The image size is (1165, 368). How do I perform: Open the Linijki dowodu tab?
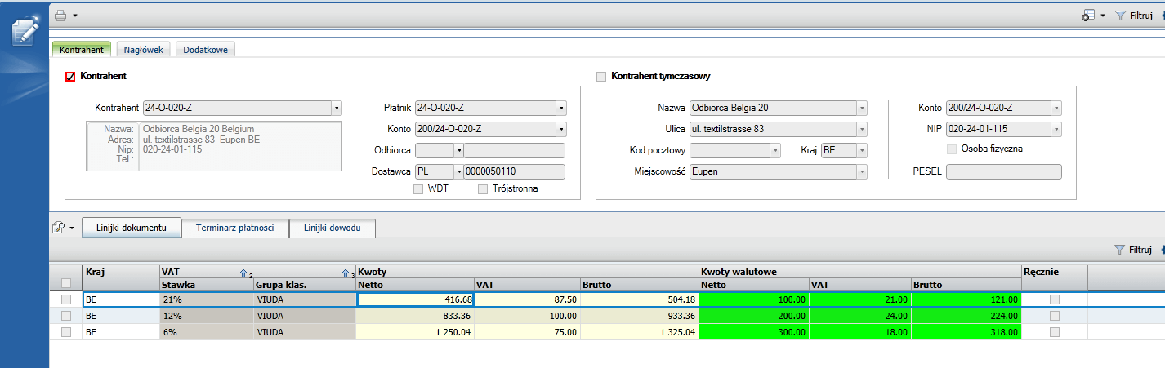tap(333, 228)
